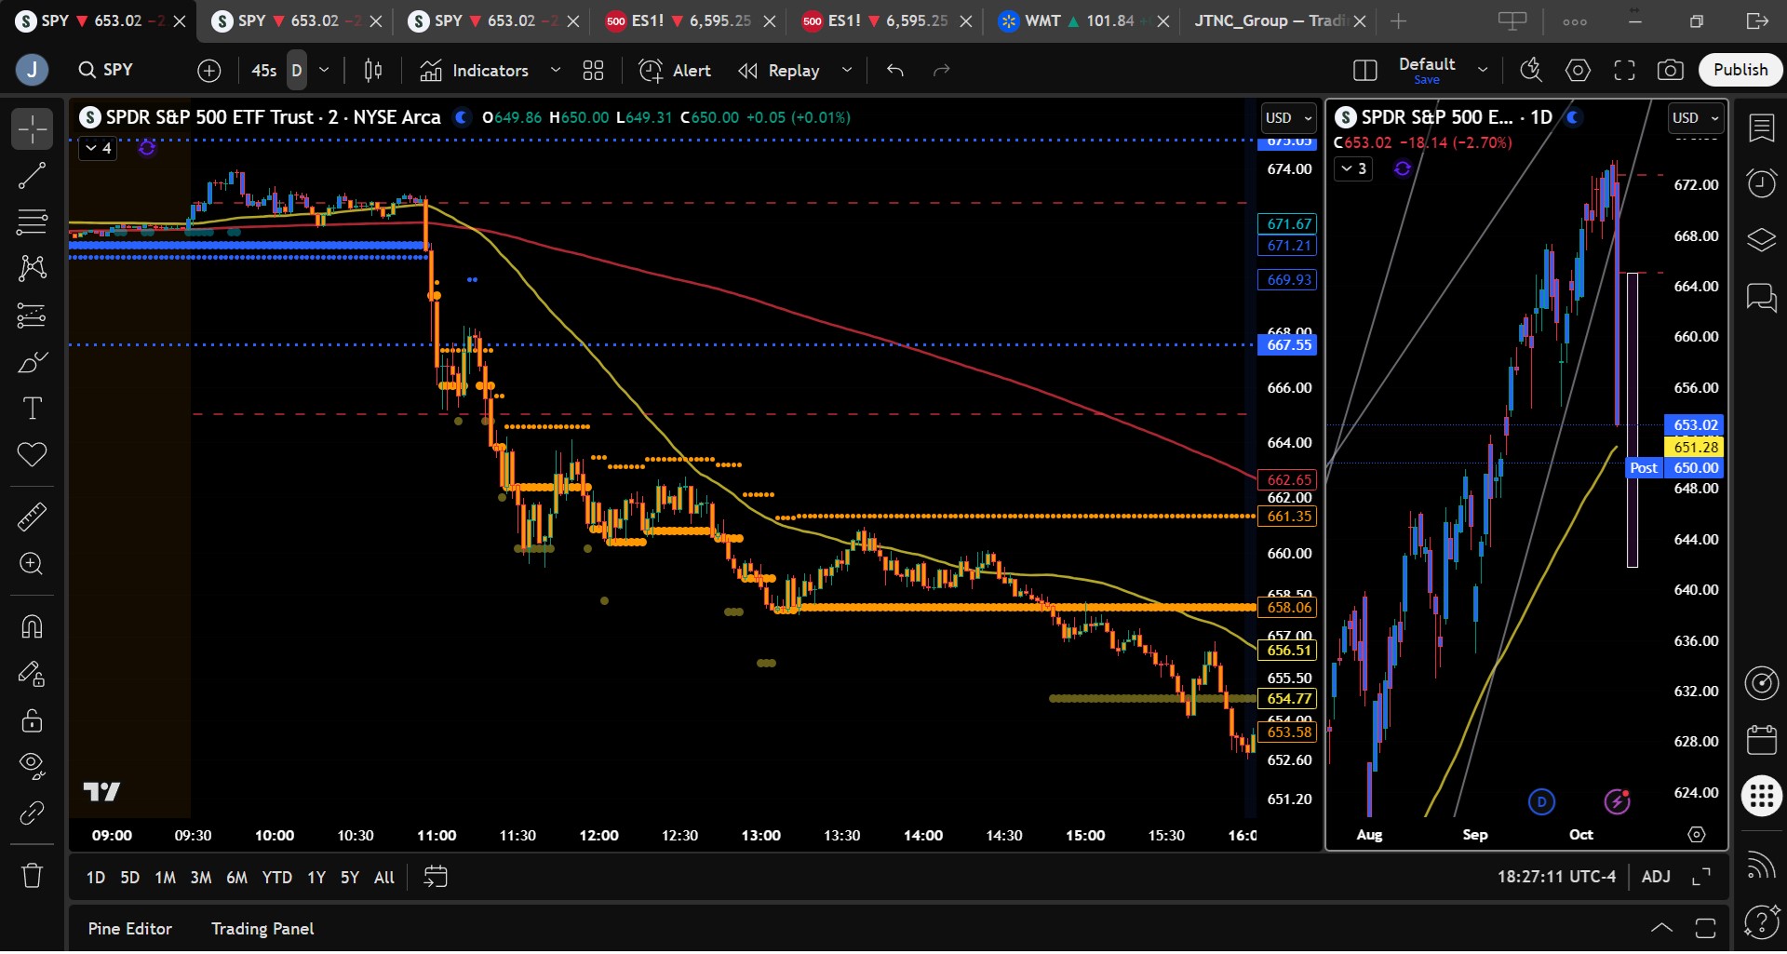Screen dimensions: 1787x954
Task: Open the Pine Editor tab
Action: 130,929
